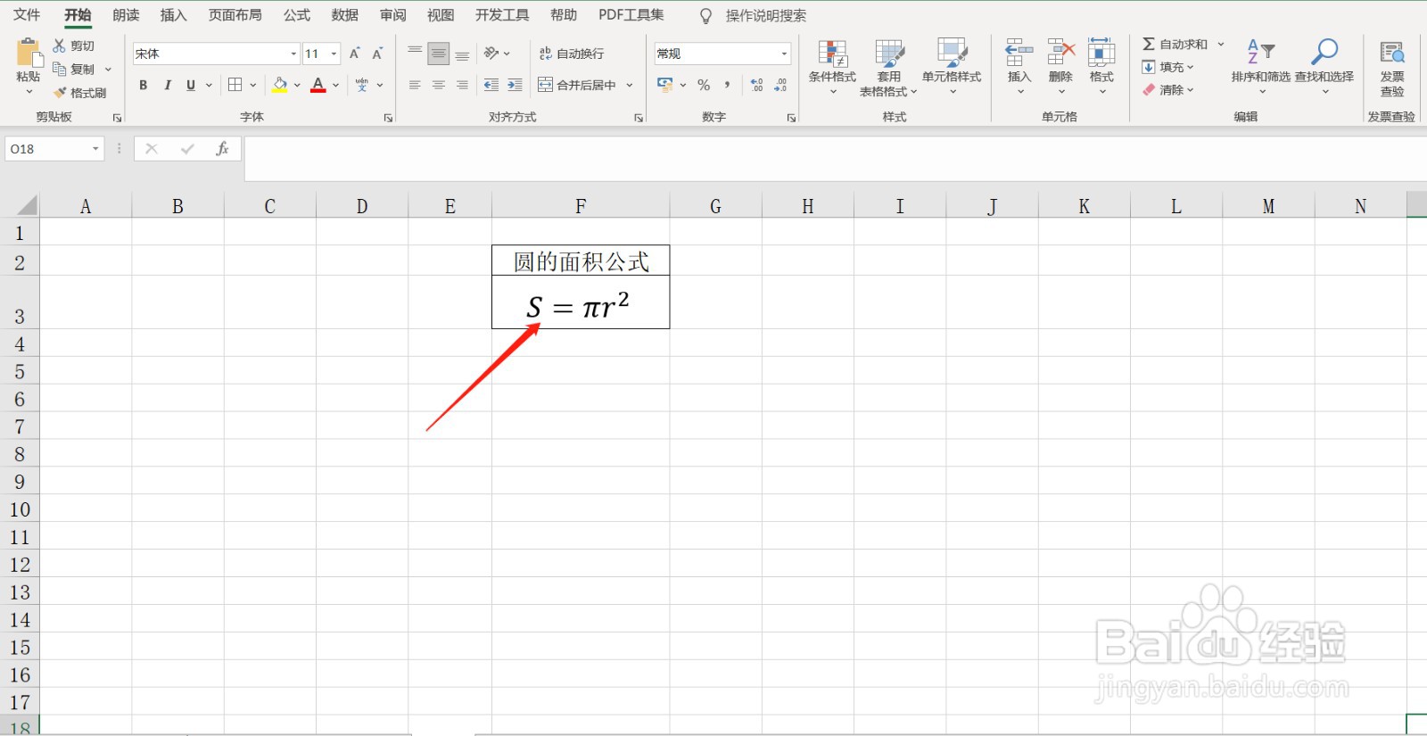Open the font size dropdown

[334, 54]
